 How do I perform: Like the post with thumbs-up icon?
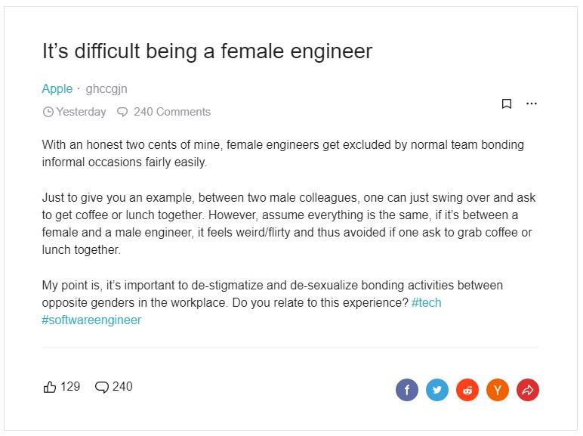click(x=49, y=387)
